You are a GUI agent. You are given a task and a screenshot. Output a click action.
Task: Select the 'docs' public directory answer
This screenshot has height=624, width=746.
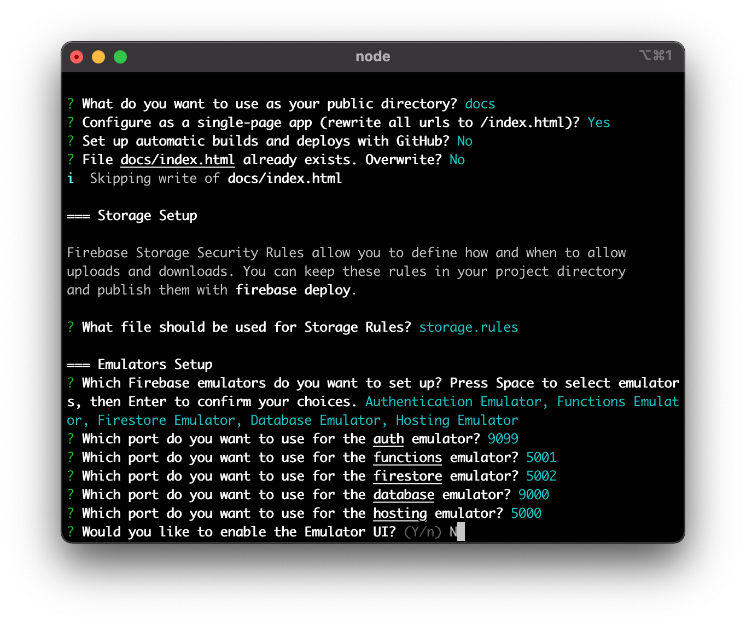point(480,104)
